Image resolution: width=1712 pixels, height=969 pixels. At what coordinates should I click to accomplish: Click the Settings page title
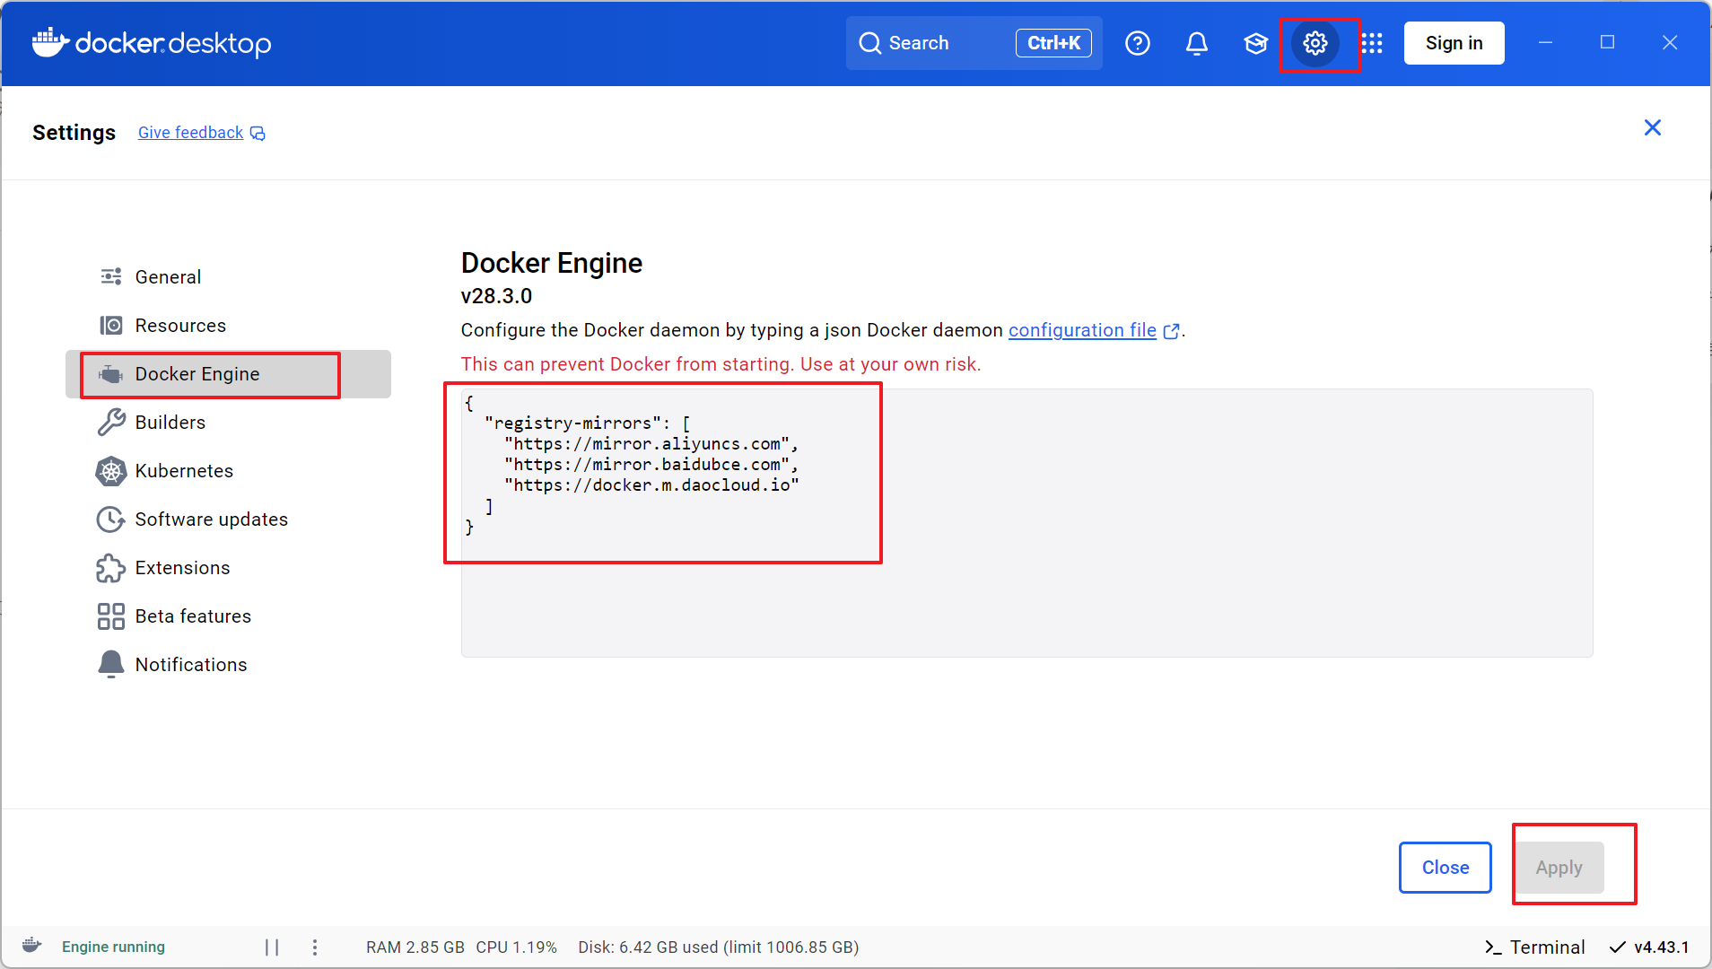(x=74, y=133)
